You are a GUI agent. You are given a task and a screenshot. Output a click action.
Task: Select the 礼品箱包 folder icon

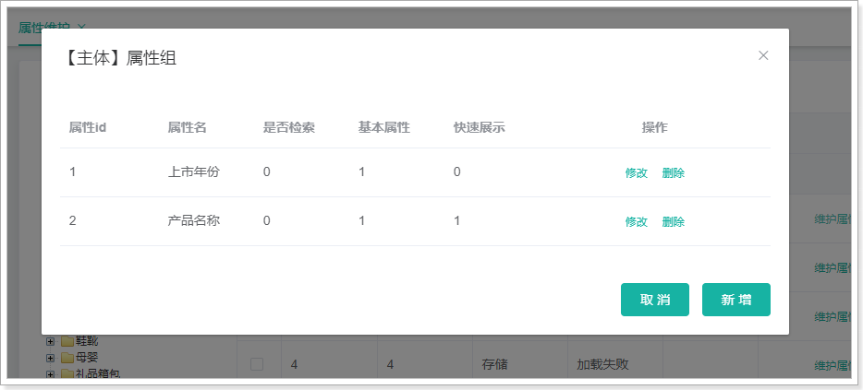coord(67,373)
